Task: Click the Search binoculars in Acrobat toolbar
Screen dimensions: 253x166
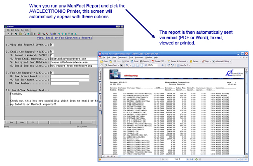Action: [x=144, y=61]
